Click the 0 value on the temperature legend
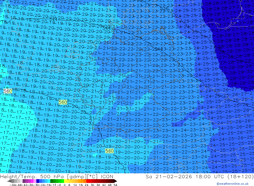The image size is (254, 186). (65, 185)
